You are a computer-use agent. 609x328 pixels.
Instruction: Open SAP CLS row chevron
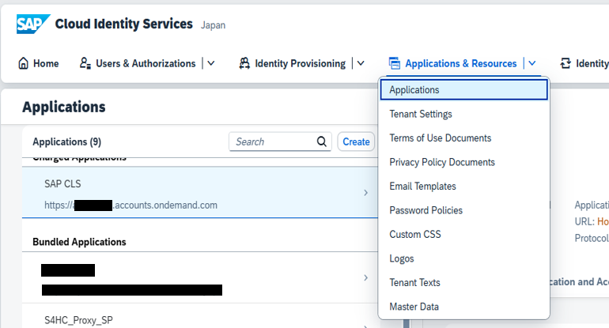tap(365, 192)
